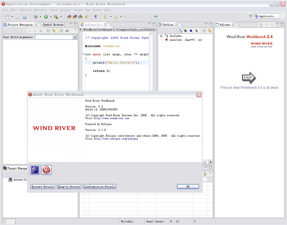Click OK in the About dialog
Image resolution: width=287 pixels, height=225 pixels.
click(188, 187)
